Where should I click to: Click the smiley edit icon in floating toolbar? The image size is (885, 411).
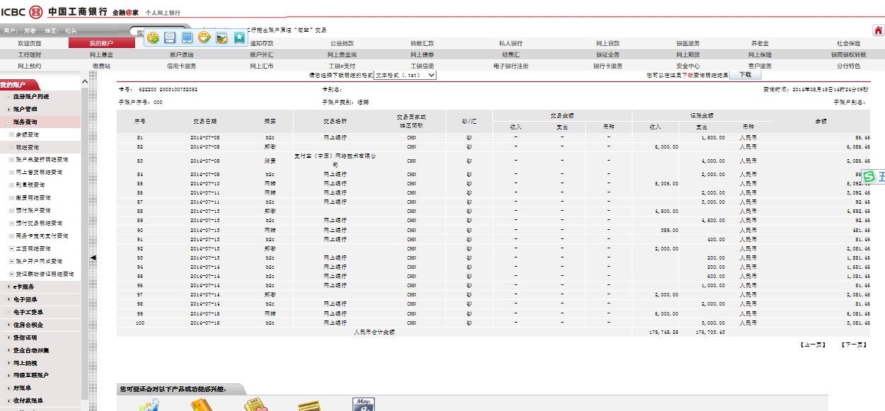pyautogui.click(x=204, y=37)
